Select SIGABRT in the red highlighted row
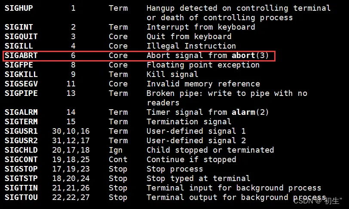 tap(21, 55)
